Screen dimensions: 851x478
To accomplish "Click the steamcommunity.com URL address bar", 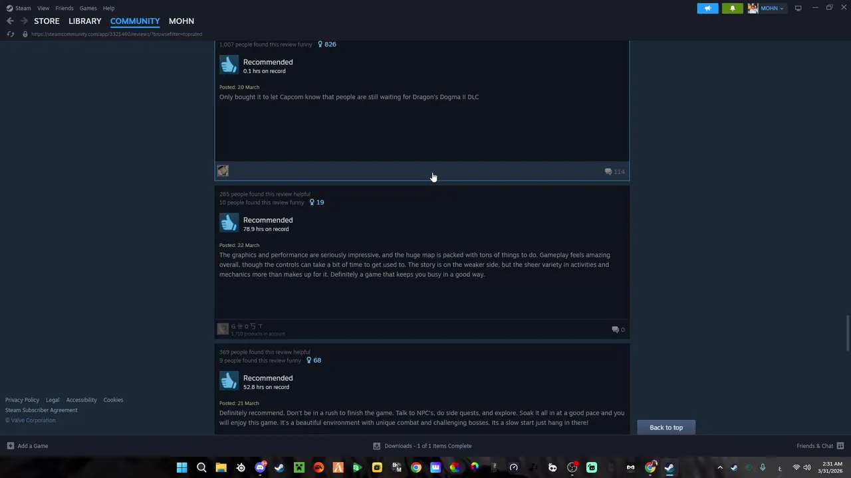I will (116, 34).
